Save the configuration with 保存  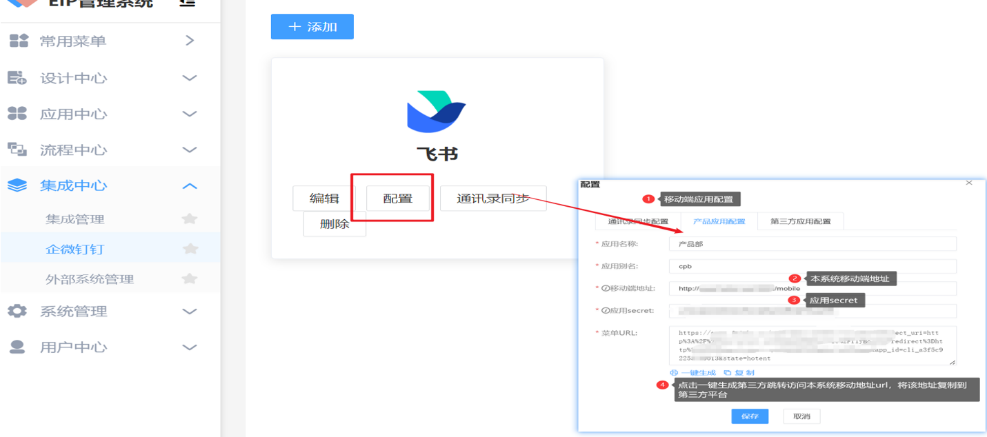(750, 416)
